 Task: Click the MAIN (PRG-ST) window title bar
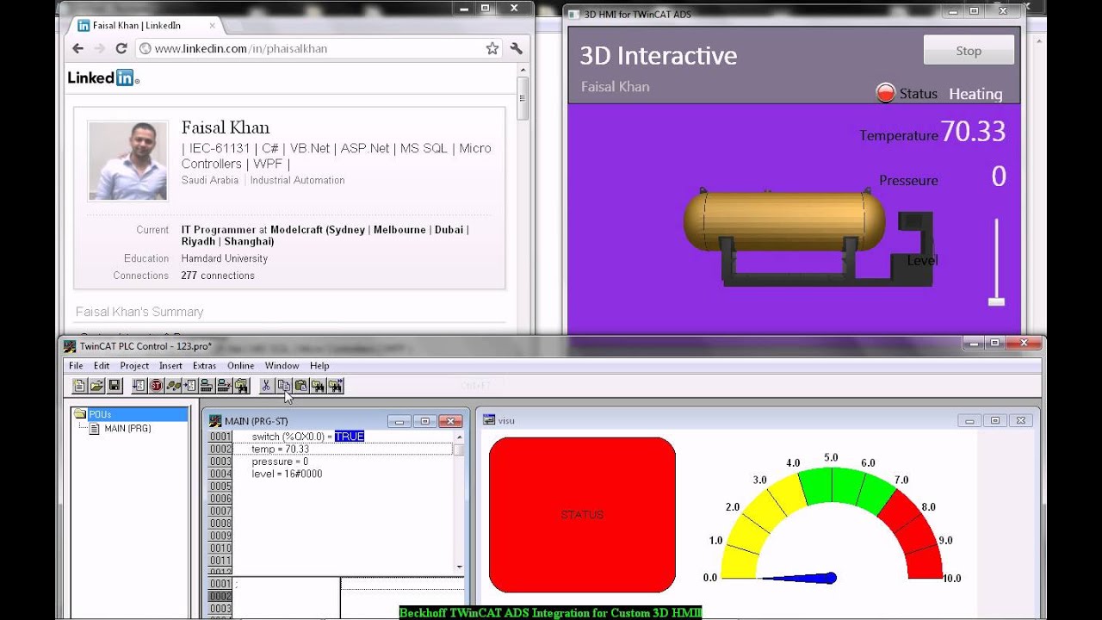[x=336, y=421]
